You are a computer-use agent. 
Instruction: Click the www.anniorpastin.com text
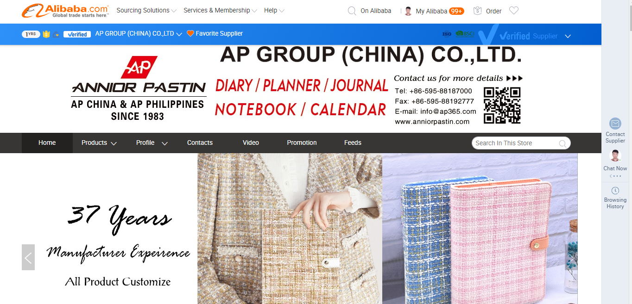point(432,122)
